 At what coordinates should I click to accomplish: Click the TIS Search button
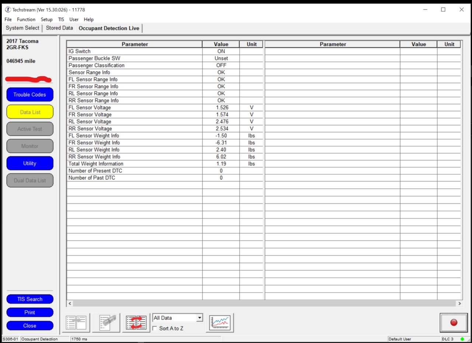tap(30, 299)
